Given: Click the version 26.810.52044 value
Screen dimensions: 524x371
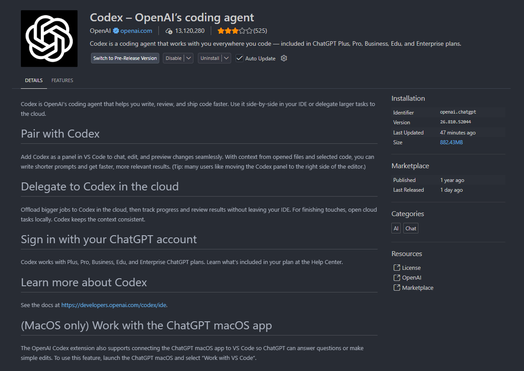Looking at the screenshot, I should (455, 122).
